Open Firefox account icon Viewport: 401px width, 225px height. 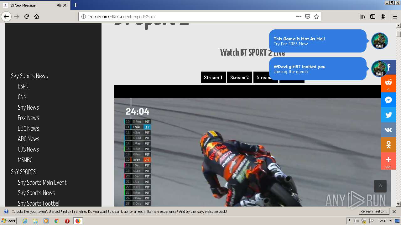[x=383, y=17]
